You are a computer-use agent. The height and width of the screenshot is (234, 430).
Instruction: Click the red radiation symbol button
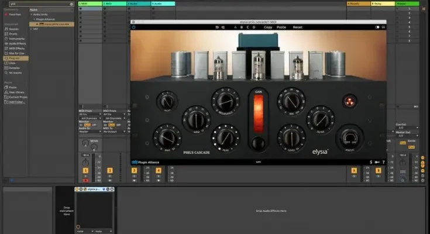350,101
